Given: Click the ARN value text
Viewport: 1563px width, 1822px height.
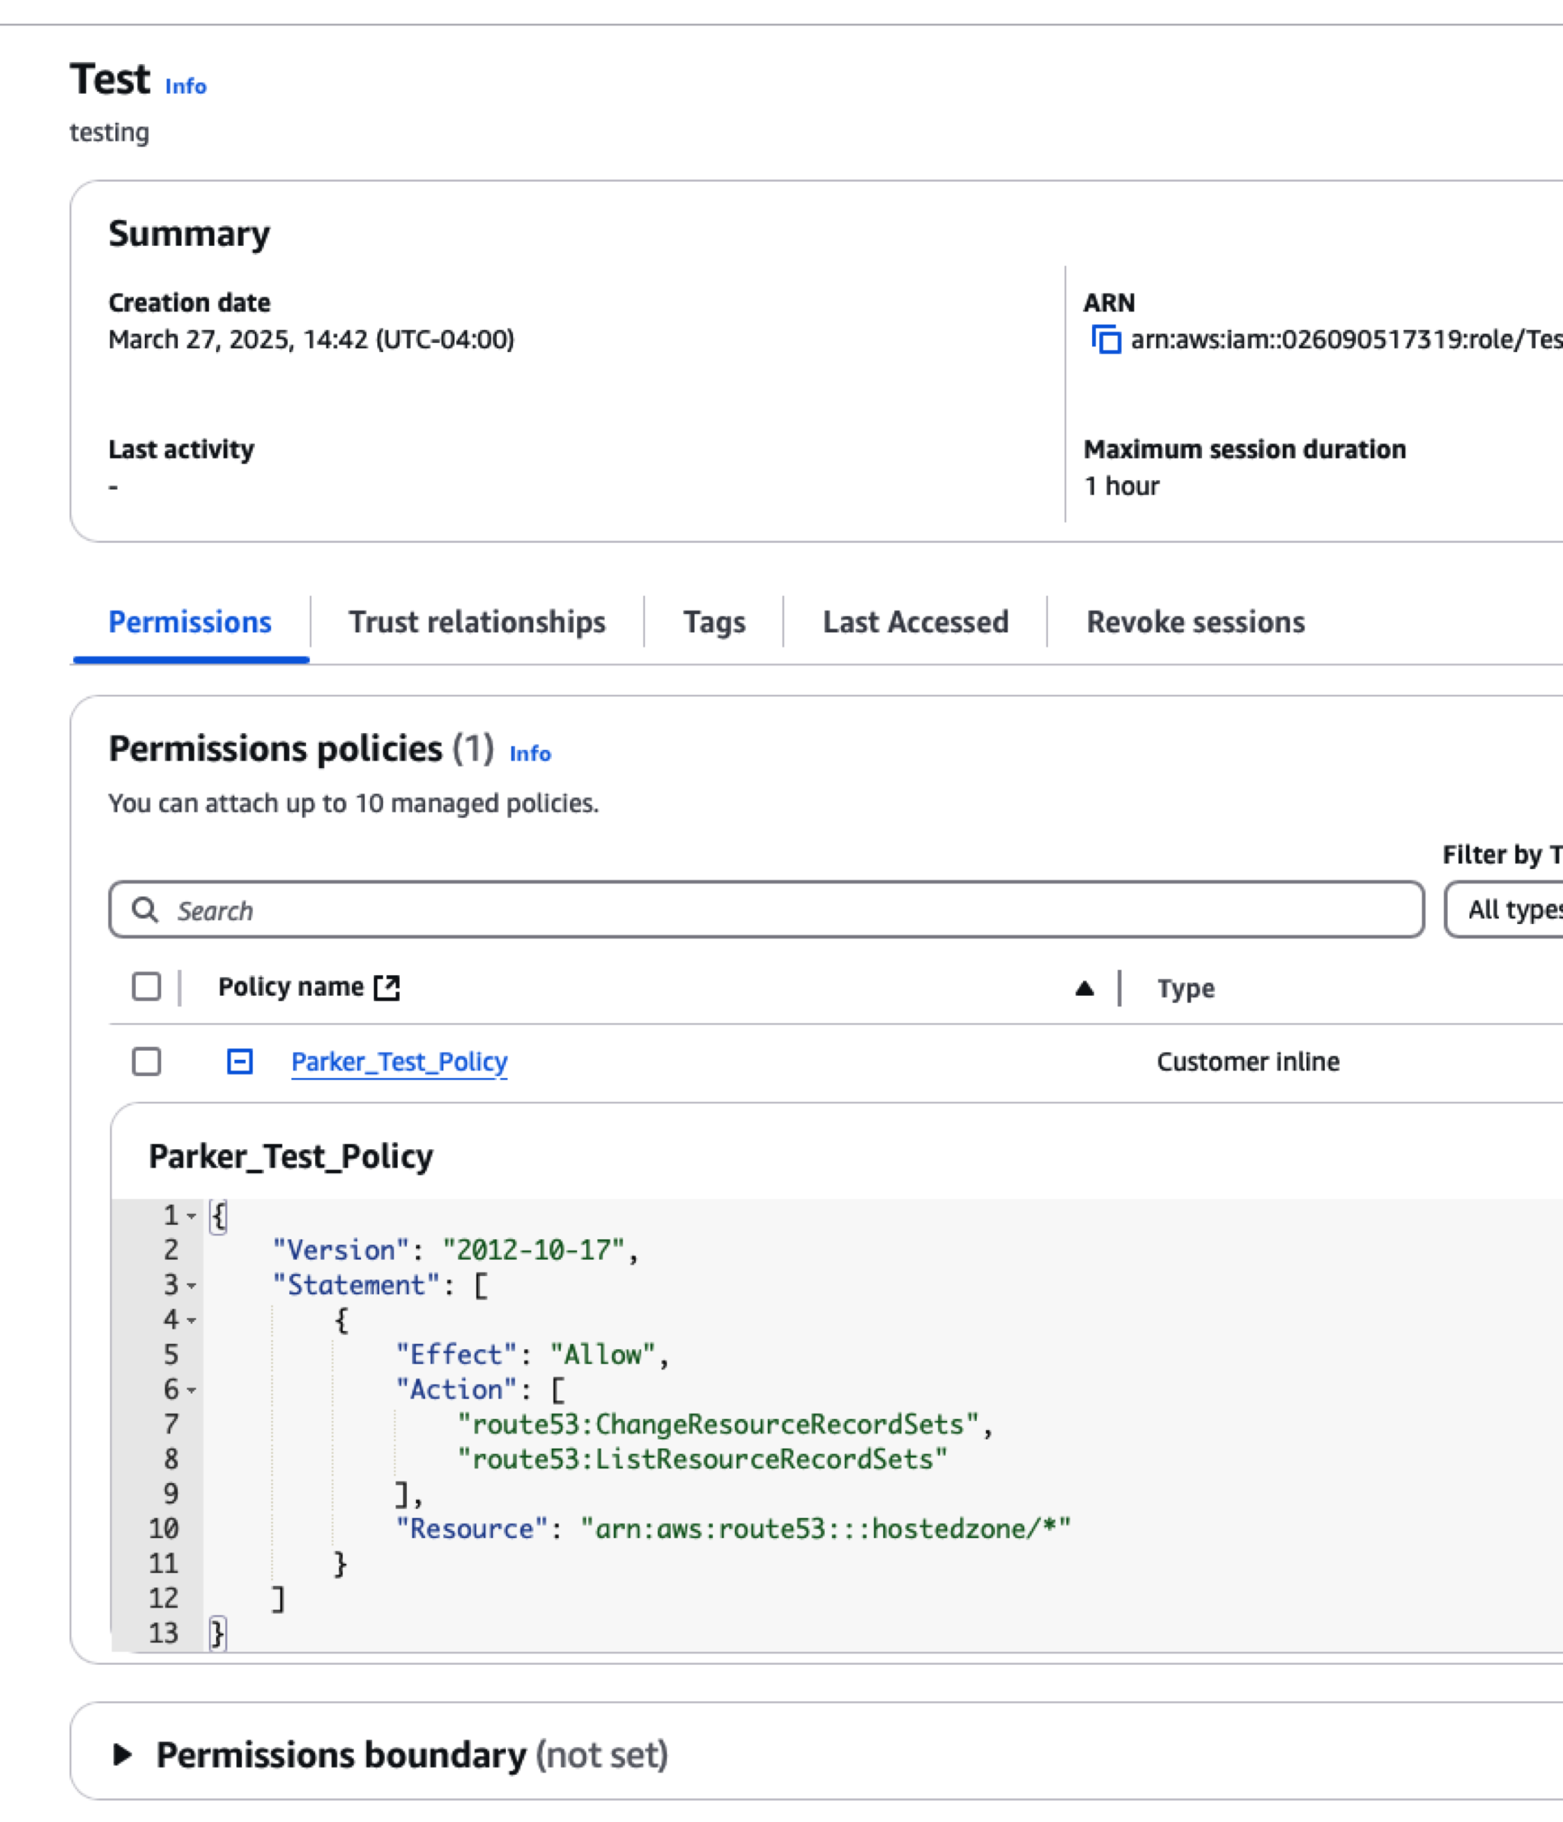Looking at the screenshot, I should pyautogui.click(x=1345, y=339).
